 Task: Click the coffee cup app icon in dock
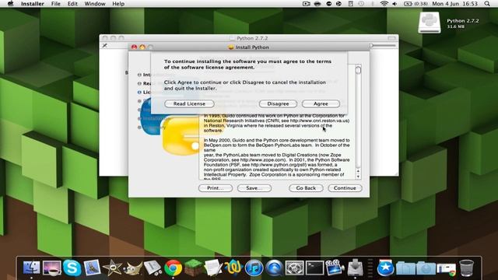coord(52,268)
